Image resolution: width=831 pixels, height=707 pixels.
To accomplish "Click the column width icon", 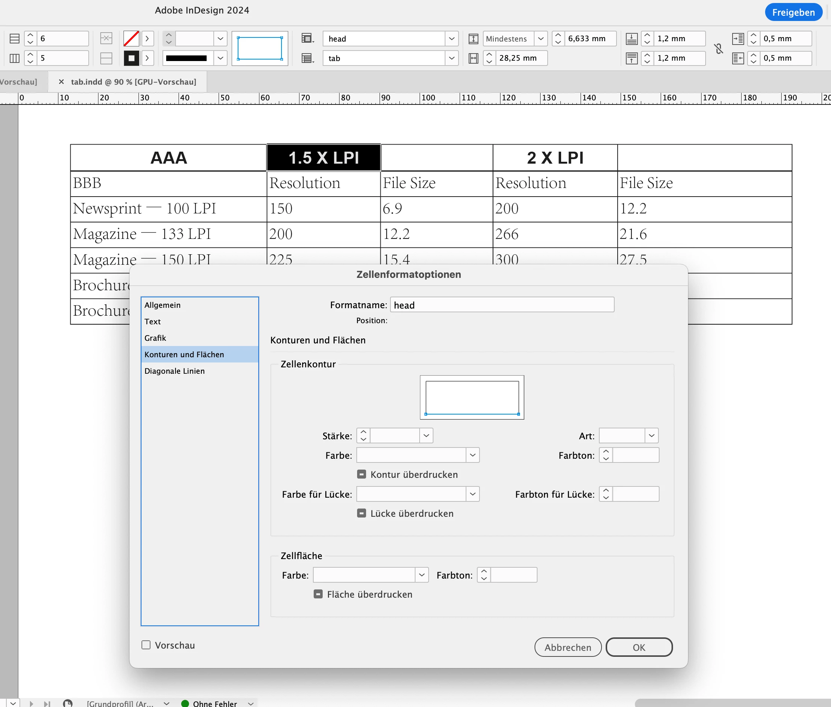I will 473,58.
